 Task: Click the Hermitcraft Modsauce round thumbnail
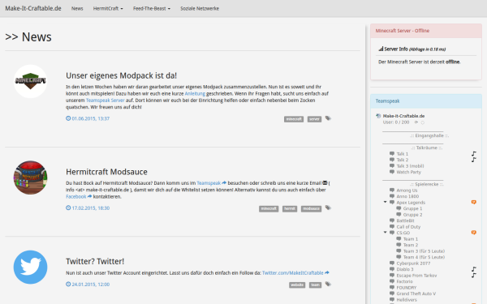[x=31, y=178]
